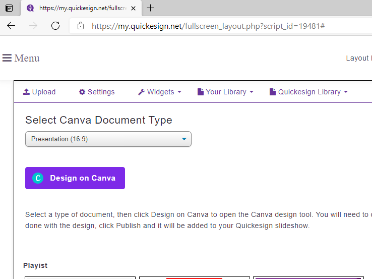Click the Design on Canva button
This screenshot has width=372, height=279.
pos(75,178)
